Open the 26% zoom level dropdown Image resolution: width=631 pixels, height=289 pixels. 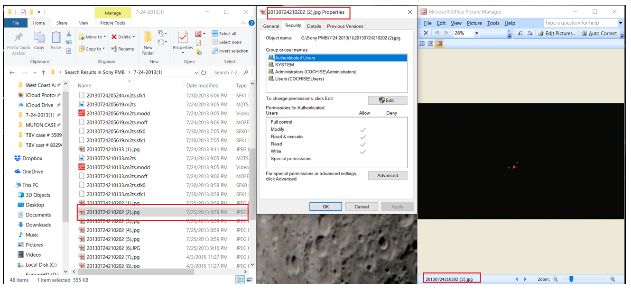pyautogui.click(x=477, y=34)
